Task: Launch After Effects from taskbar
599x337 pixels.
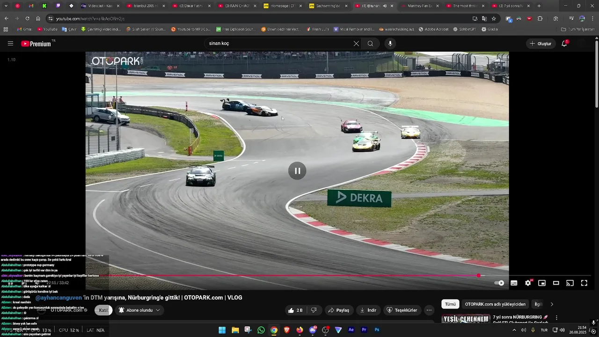Action: tap(351, 330)
